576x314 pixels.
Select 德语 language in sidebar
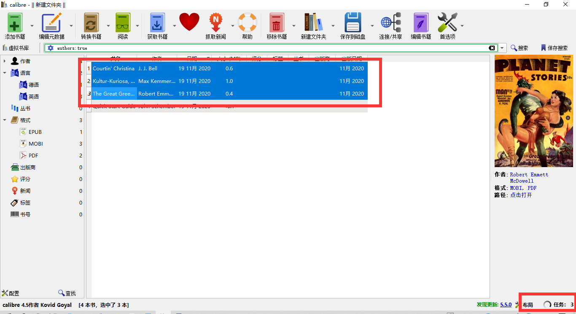click(x=34, y=85)
